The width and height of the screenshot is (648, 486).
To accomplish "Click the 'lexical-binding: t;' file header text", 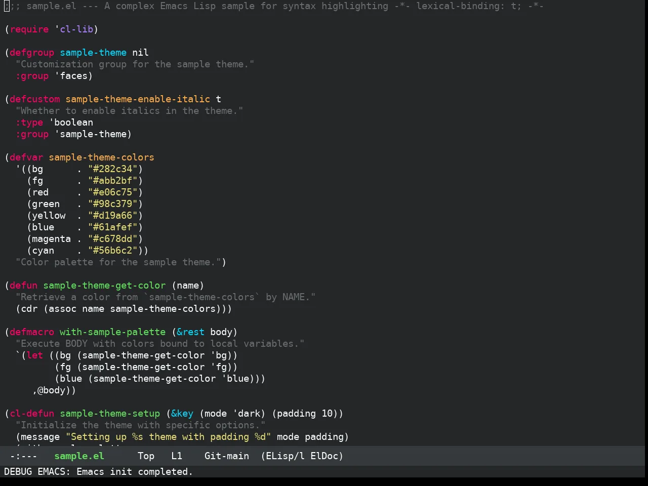I will click(469, 6).
